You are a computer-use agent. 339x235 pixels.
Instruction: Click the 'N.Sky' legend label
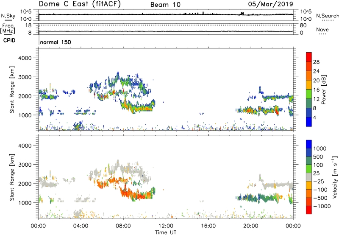pos(8,16)
